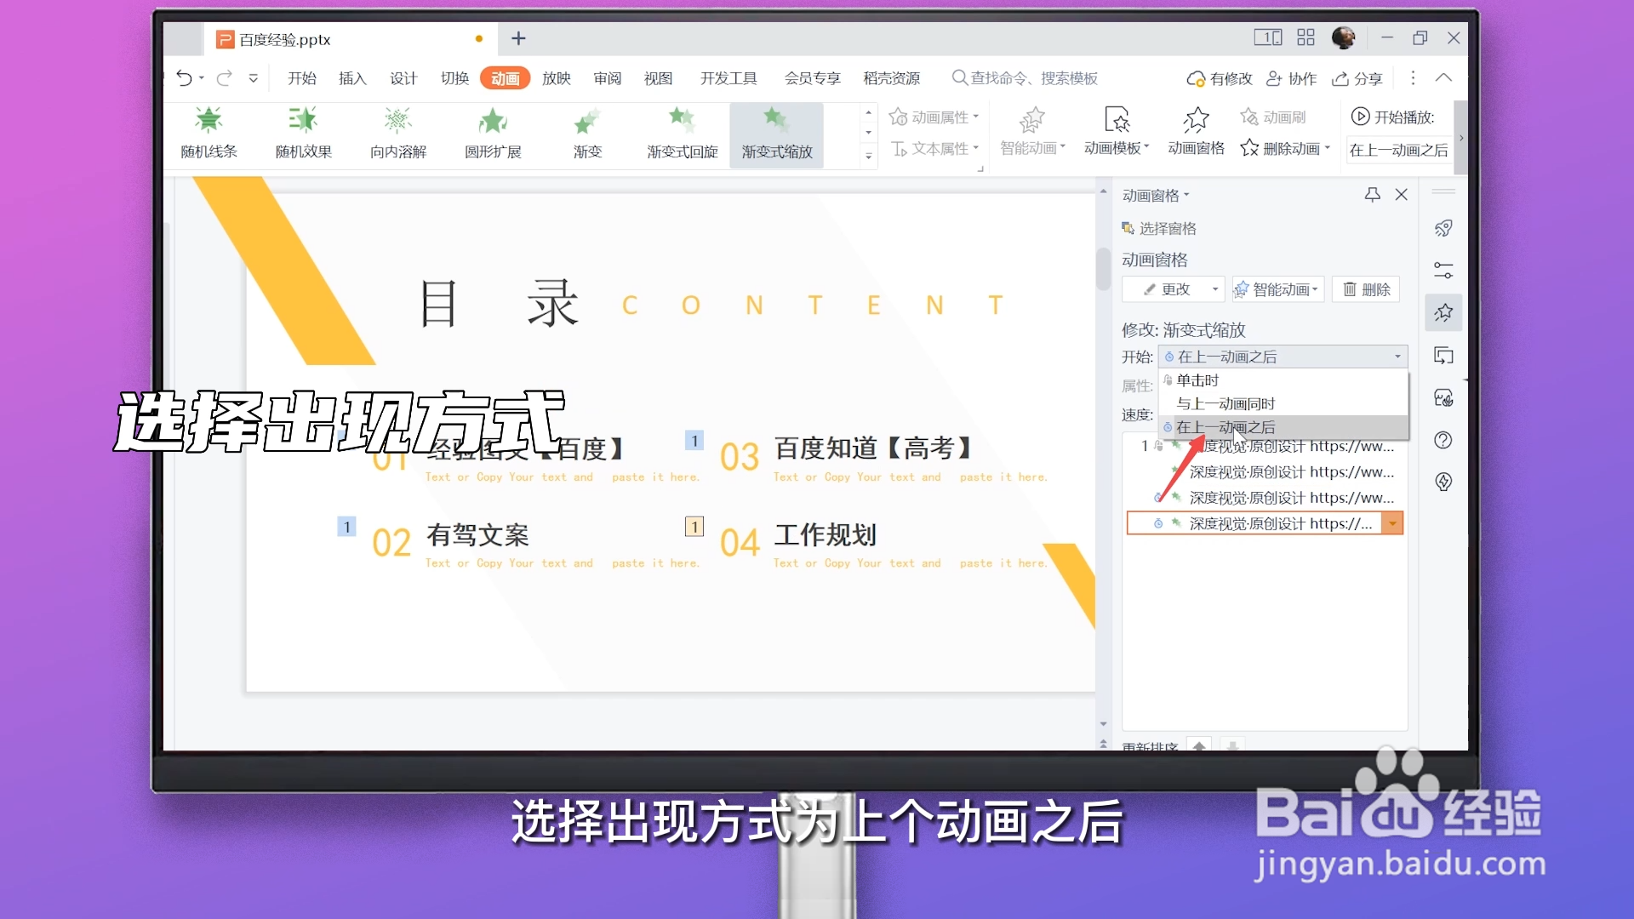The image size is (1634, 919).
Task: Open the multi-window layout icon in title bar
Action: [x=1267, y=37]
